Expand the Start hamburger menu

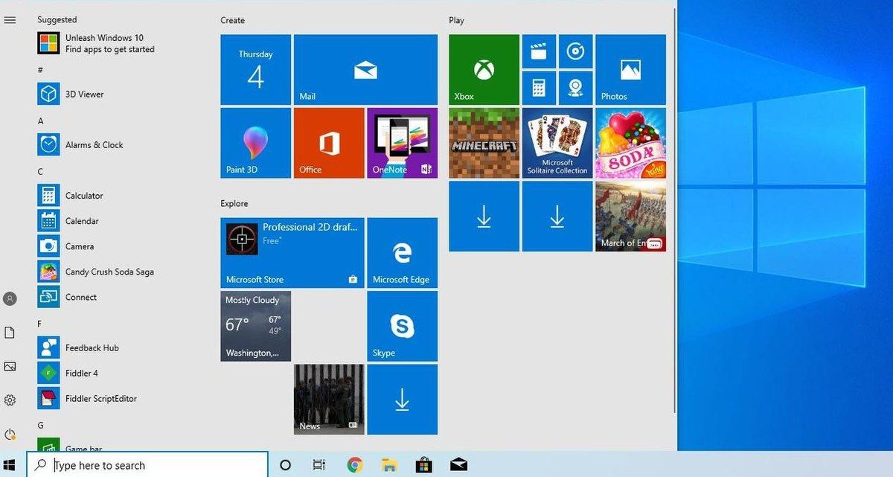(x=10, y=20)
